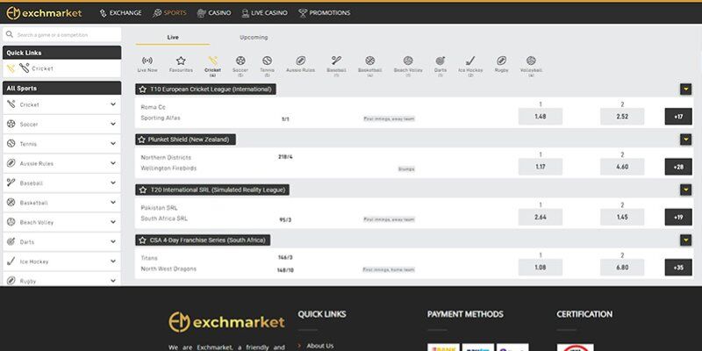Open the Exchange menu in the top navigation
Viewport: 702px width, 351px height.
120,13
